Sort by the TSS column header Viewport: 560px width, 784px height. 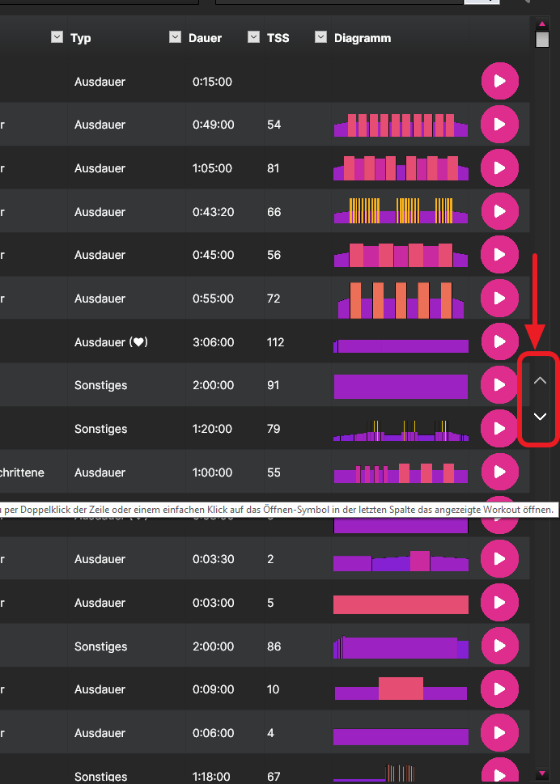(x=278, y=38)
